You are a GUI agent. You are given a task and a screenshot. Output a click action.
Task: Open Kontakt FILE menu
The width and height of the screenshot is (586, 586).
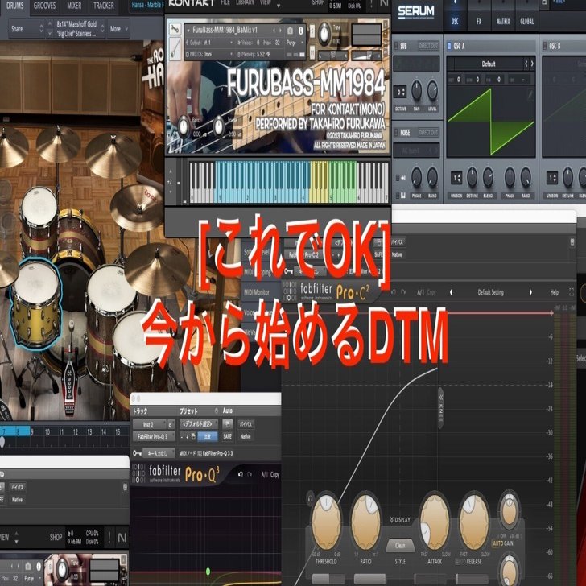[225, 3]
